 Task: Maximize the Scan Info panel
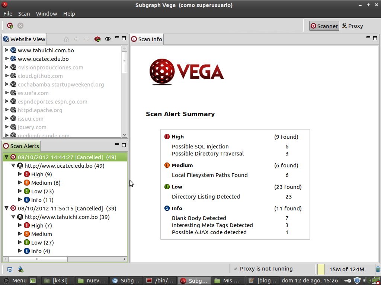click(375, 38)
